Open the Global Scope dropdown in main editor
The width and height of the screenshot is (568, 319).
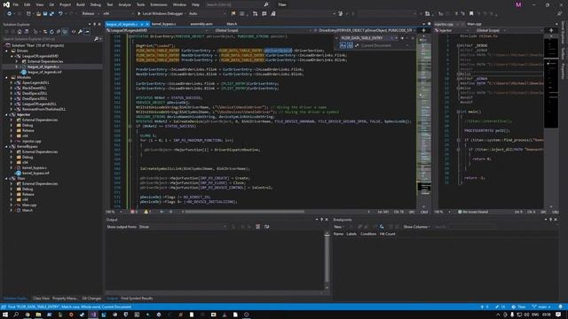pyautogui.click(x=262, y=31)
